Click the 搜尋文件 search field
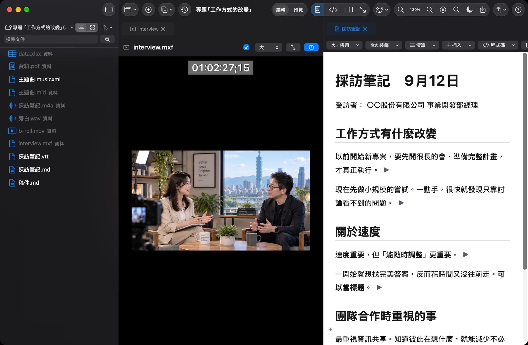Screen dimensions: 528x345 tap(51, 39)
